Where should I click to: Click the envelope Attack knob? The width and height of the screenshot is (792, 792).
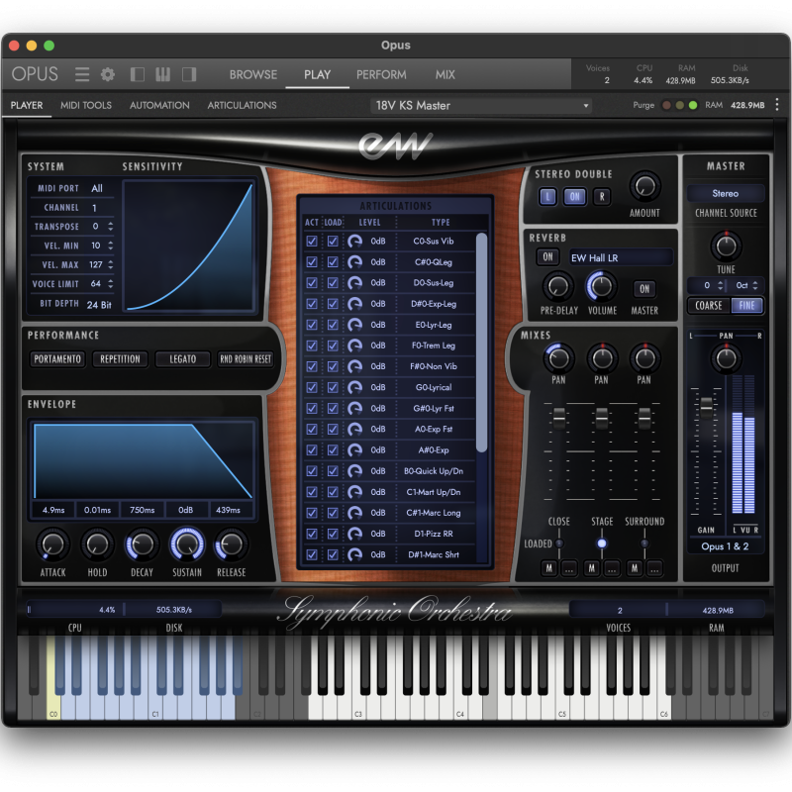[x=53, y=544]
